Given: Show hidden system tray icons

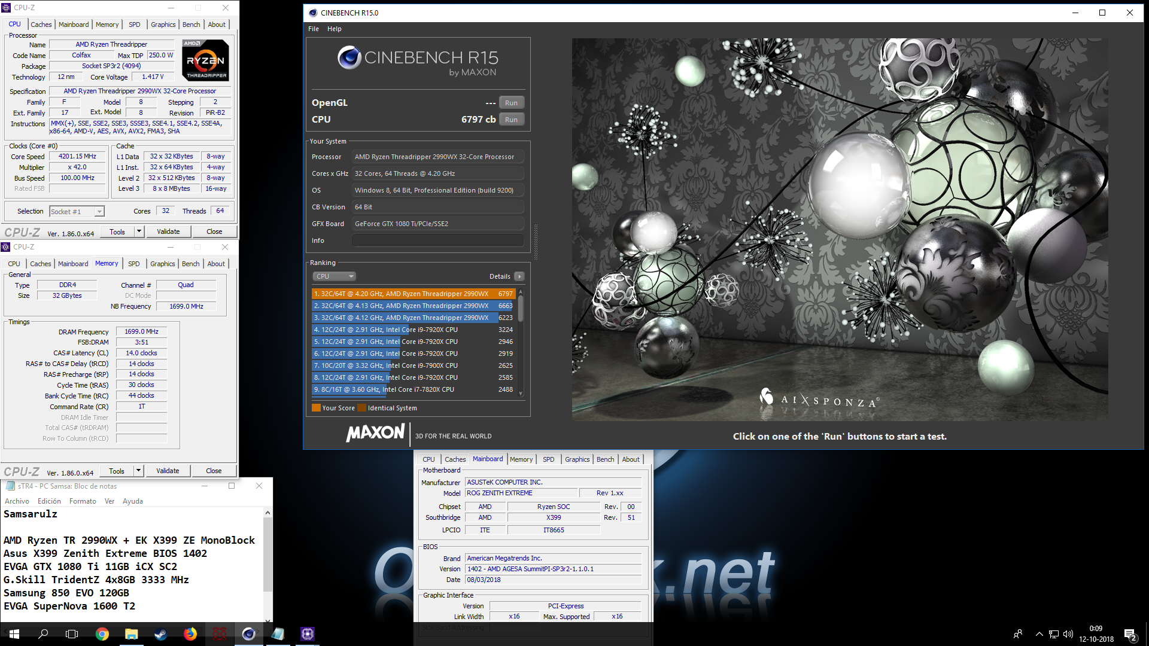Looking at the screenshot, I should coord(1039,634).
